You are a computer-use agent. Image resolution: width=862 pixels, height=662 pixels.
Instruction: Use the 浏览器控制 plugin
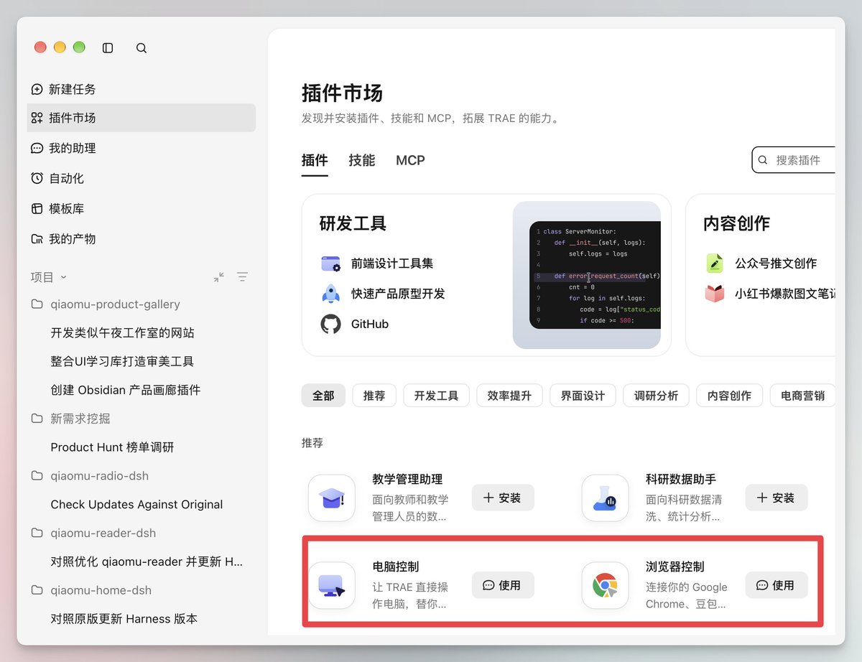point(777,585)
